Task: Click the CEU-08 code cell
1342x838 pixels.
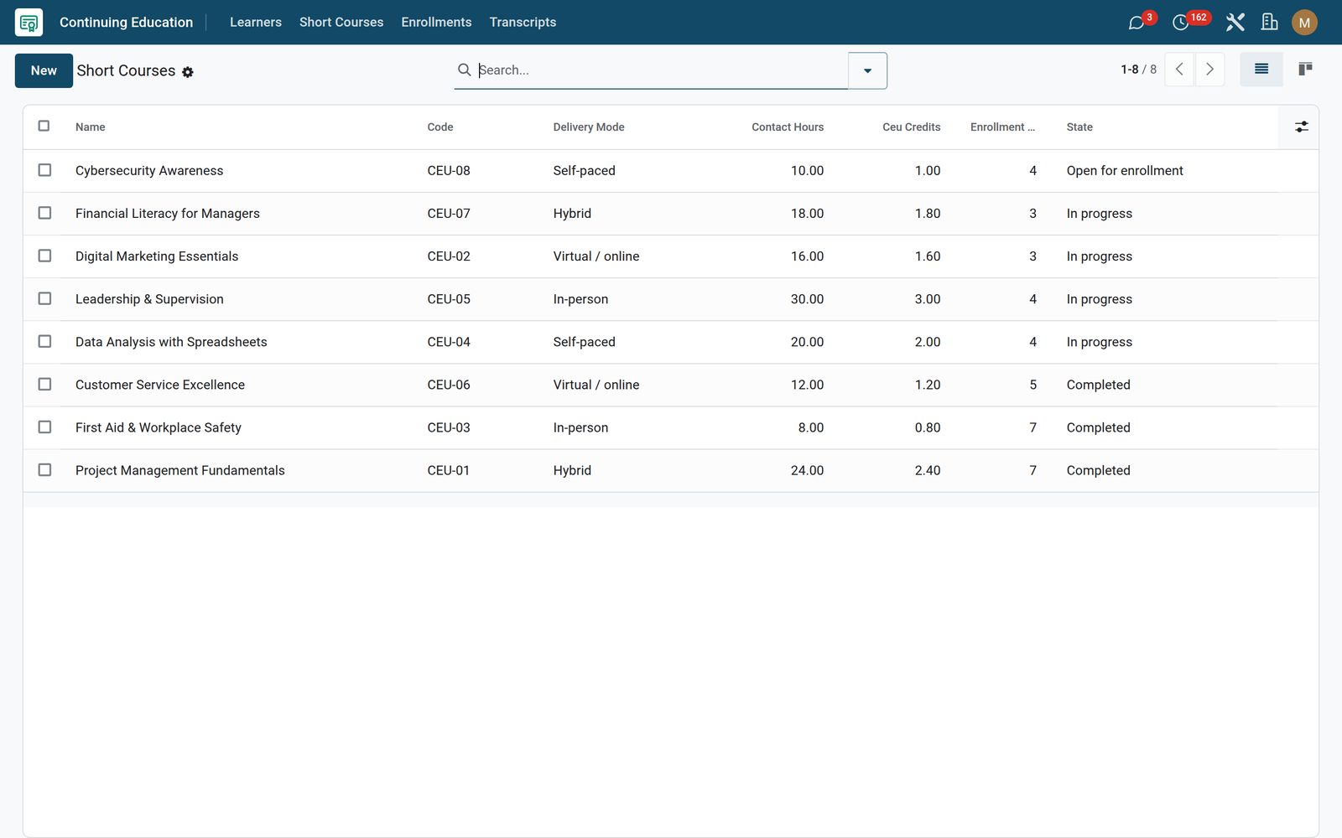Action: (449, 171)
